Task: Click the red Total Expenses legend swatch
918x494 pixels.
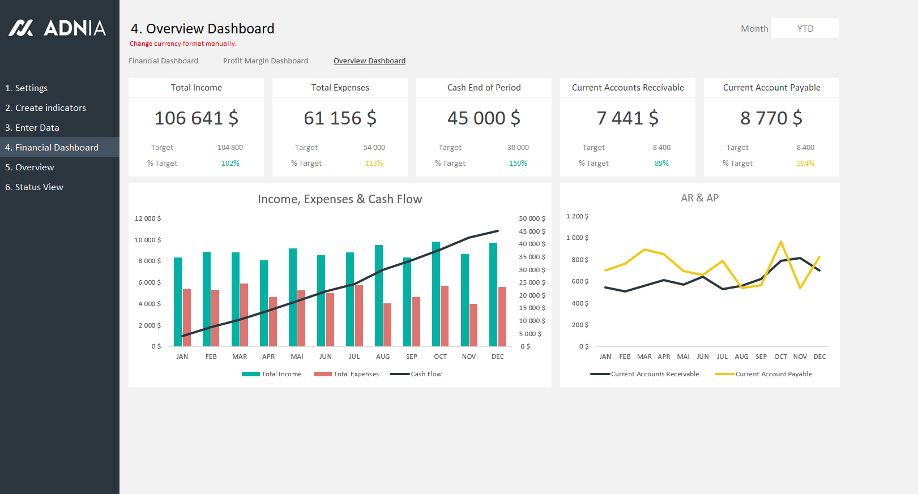Action: (322, 374)
